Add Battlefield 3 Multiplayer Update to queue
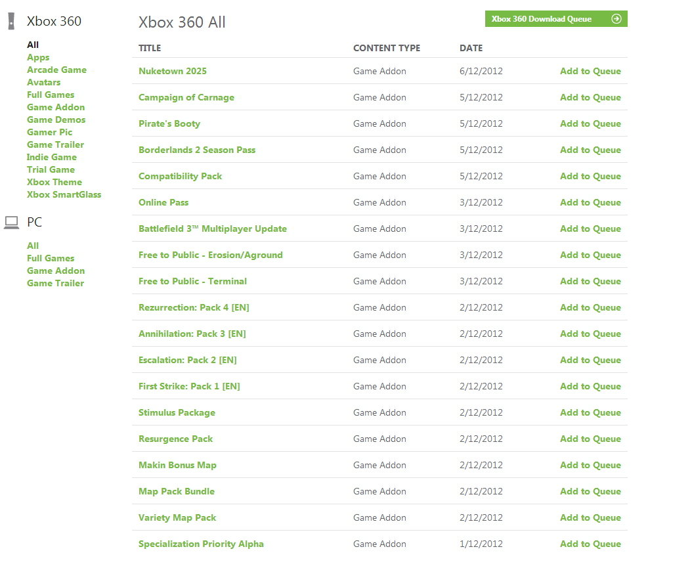 click(x=590, y=229)
